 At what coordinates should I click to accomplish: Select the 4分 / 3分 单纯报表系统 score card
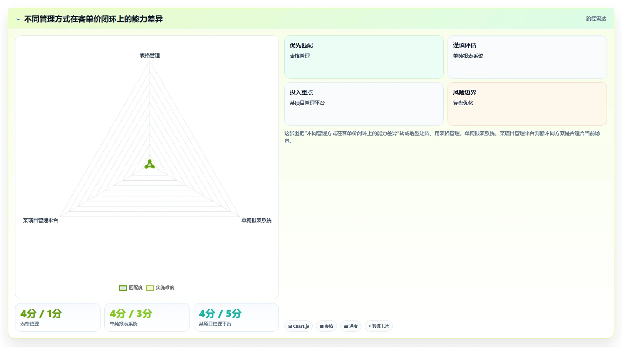[147, 317]
